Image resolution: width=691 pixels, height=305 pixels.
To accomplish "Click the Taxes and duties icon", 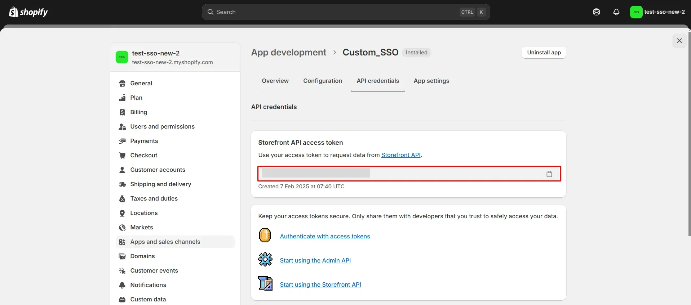I will coord(122,199).
